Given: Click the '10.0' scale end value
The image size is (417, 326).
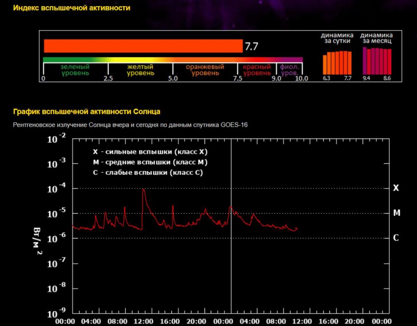Looking at the screenshot, I should 302,79.
